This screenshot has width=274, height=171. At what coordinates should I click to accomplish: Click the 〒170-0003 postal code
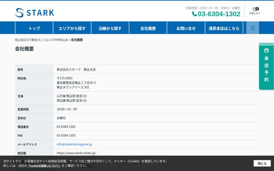point(65,78)
